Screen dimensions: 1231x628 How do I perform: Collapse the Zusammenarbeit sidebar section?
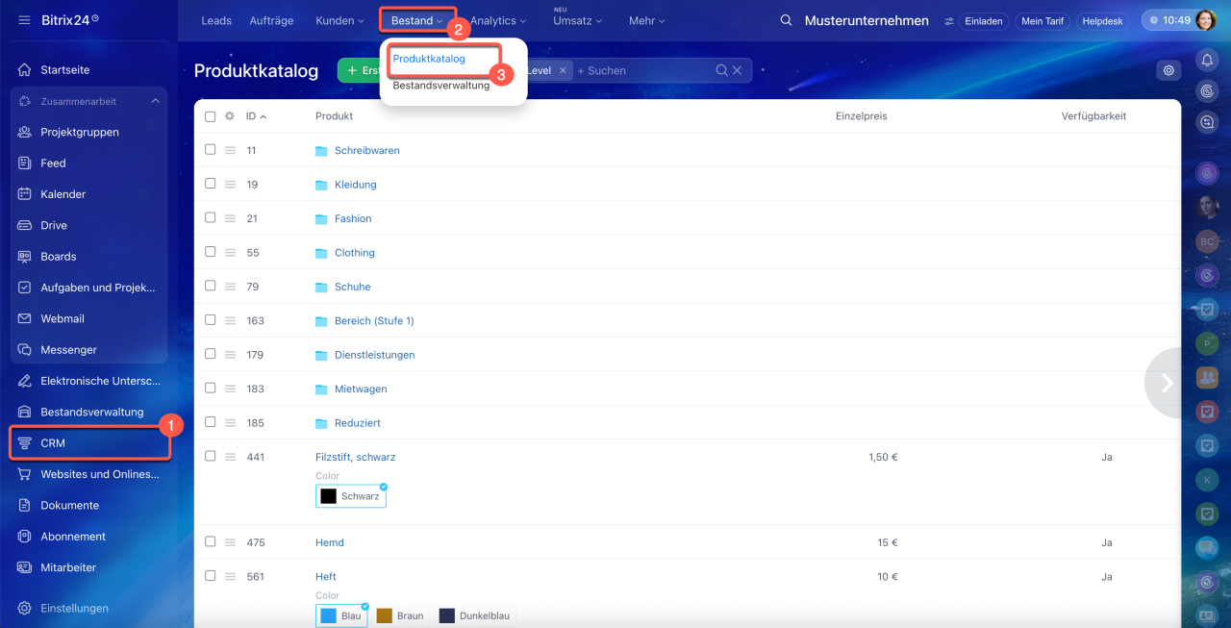point(155,101)
